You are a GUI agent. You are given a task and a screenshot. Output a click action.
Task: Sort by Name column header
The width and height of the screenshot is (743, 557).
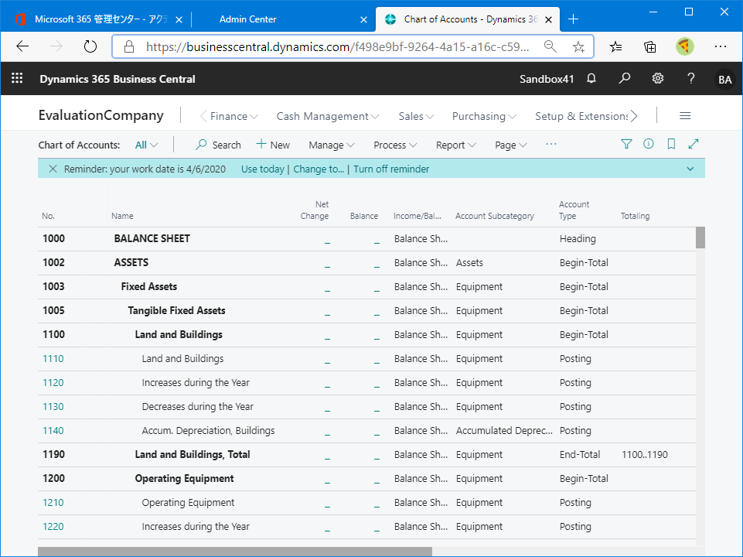(x=122, y=216)
